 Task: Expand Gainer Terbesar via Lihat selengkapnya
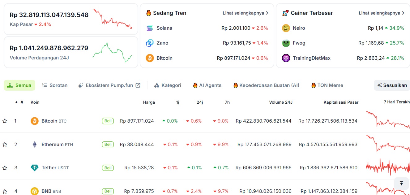coord(382,13)
